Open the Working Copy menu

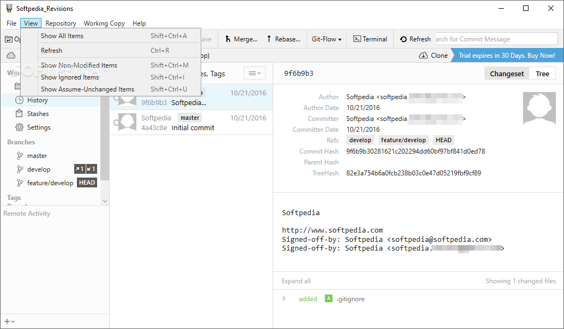(x=104, y=23)
